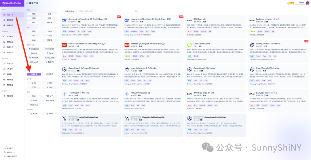
Task: Collapse the 规格 filter section
Action: (56, 92)
